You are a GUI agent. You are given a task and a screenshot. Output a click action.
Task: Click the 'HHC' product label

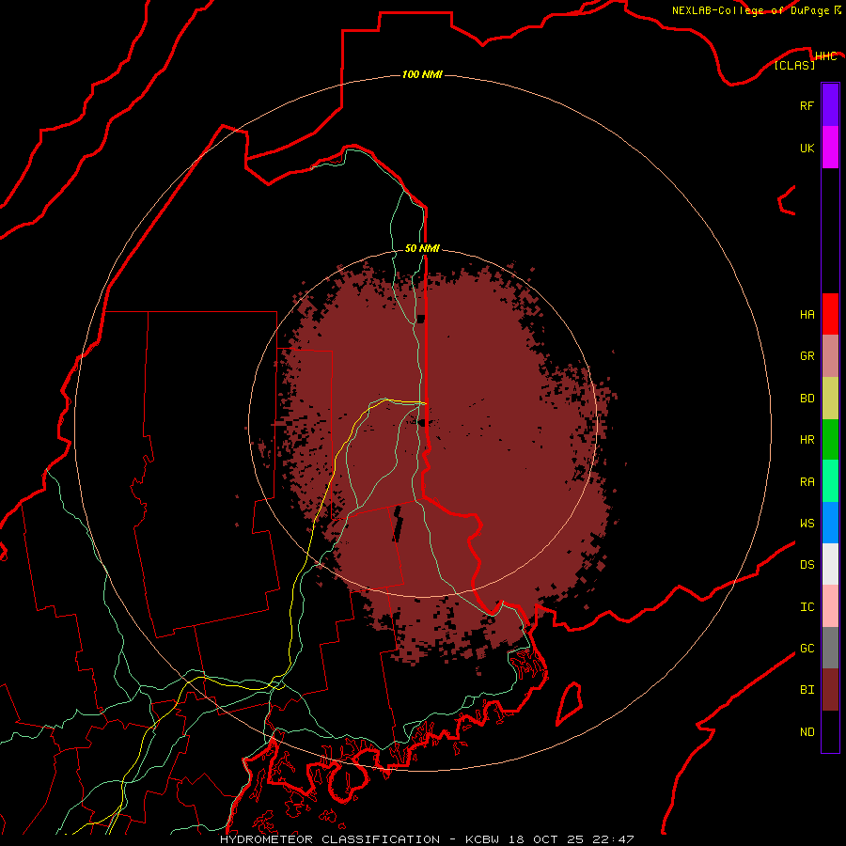point(825,55)
